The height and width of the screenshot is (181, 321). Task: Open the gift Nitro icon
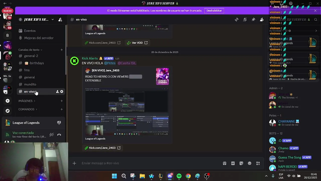[224, 163]
